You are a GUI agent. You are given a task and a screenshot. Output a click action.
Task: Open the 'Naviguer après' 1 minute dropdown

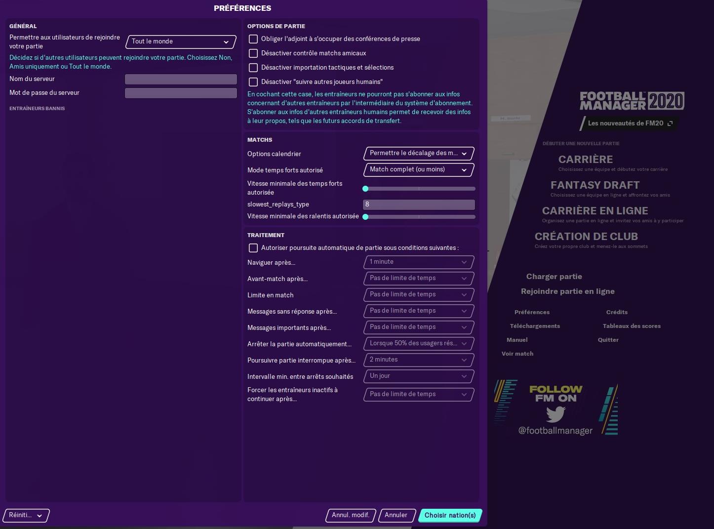419,262
